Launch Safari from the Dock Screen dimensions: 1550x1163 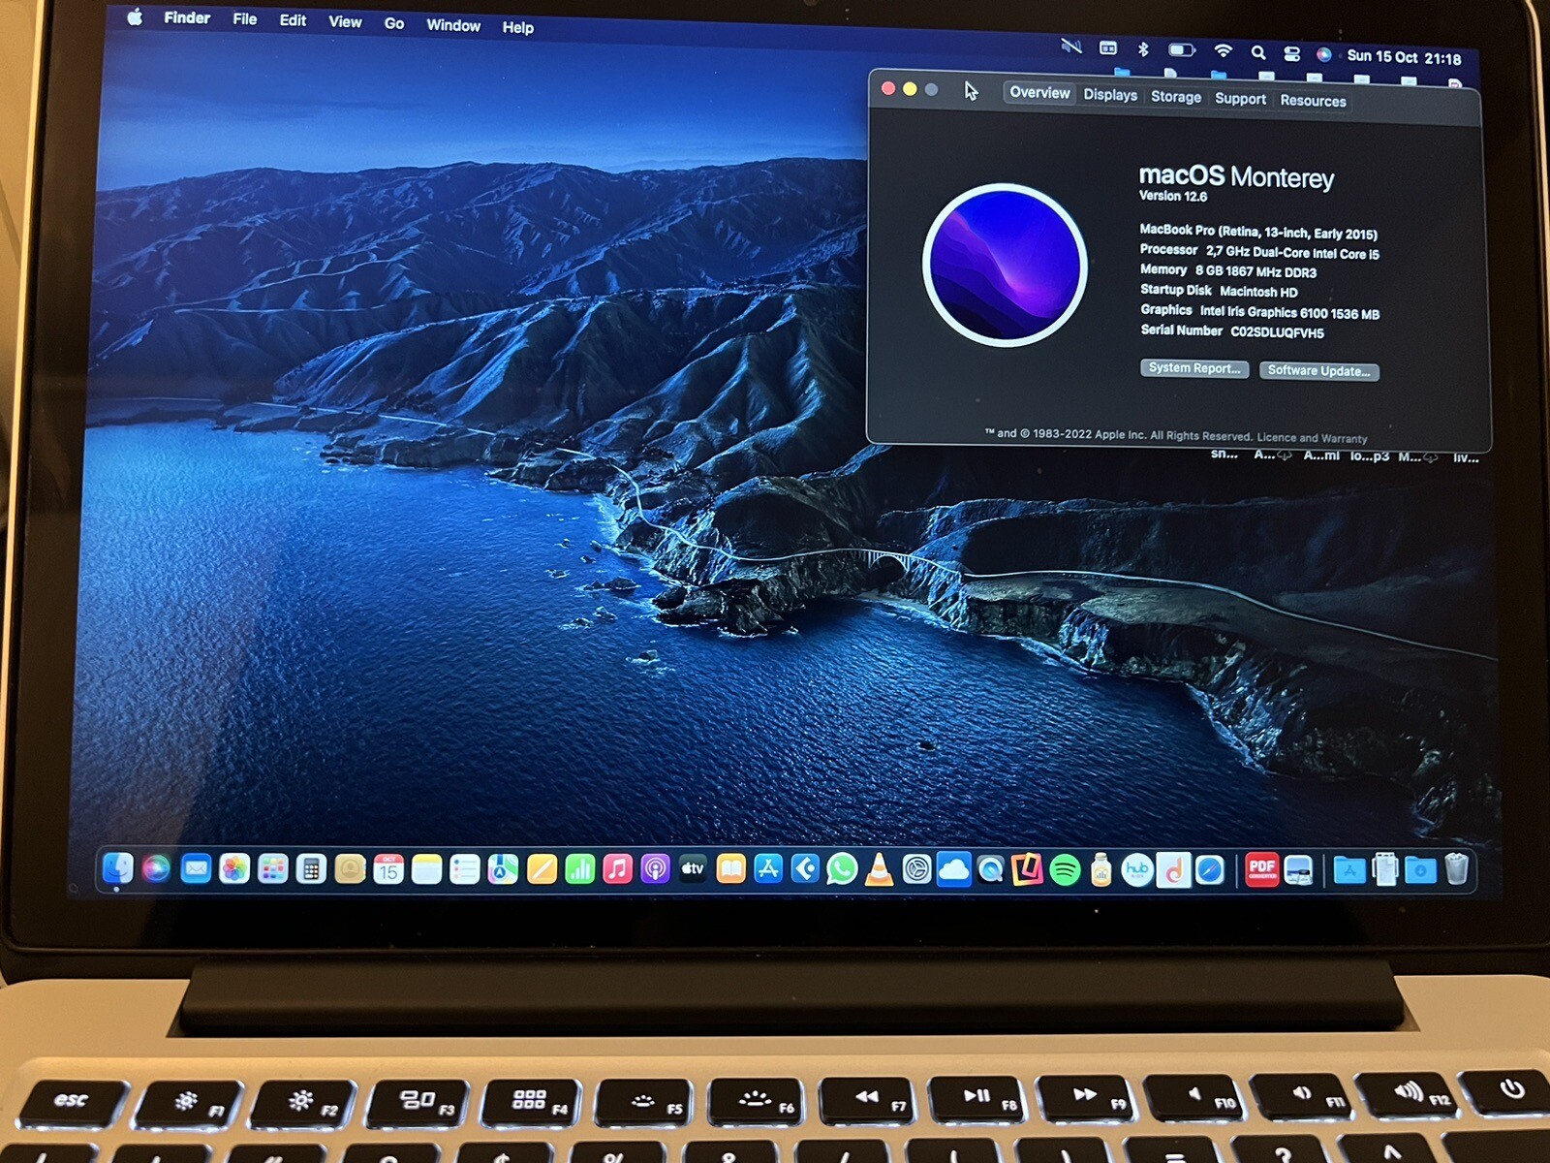1209,870
